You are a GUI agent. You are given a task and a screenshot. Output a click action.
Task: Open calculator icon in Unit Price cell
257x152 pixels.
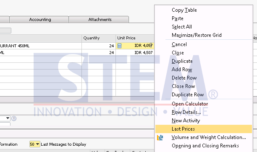tap(120, 46)
